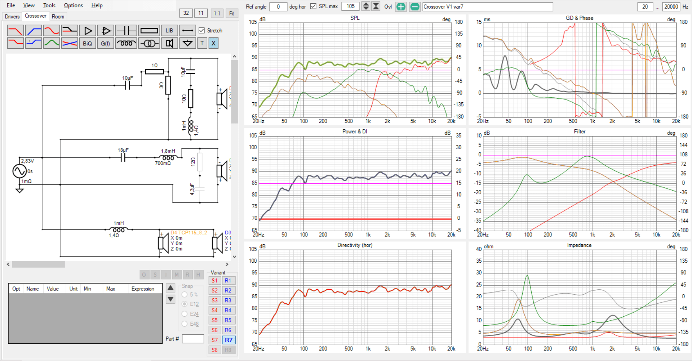
Task: Add a capacitor component
Action: coord(126,31)
